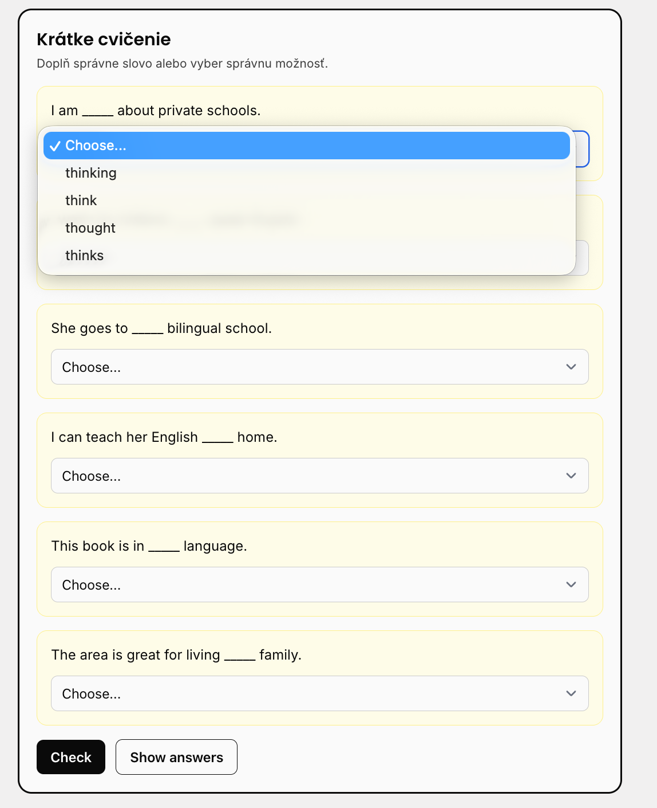This screenshot has width=657, height=808.
Task: Click the 'Krátke cvičenie' heading
Action: (x=104, y=39)
